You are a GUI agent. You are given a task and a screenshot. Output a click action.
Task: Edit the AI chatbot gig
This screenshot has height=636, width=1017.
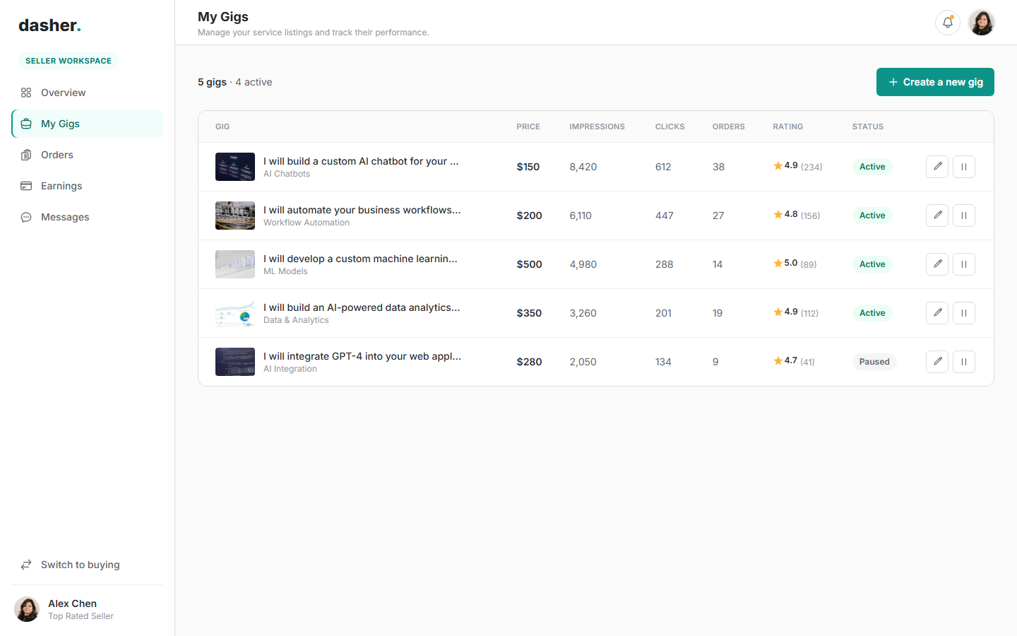(x=937, y=167)
